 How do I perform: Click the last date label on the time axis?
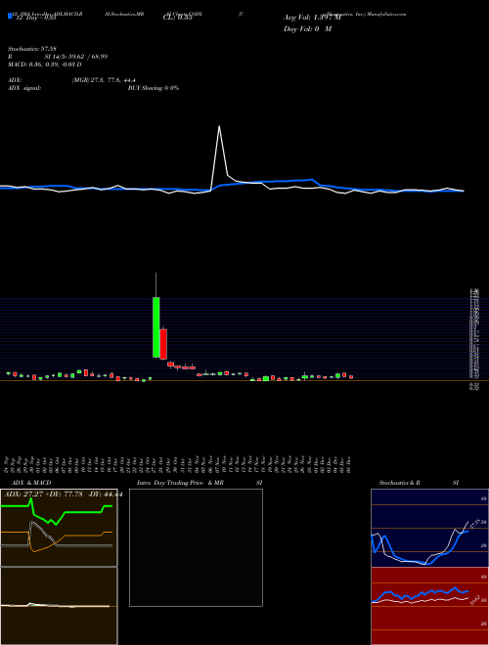tap(348, 465)
